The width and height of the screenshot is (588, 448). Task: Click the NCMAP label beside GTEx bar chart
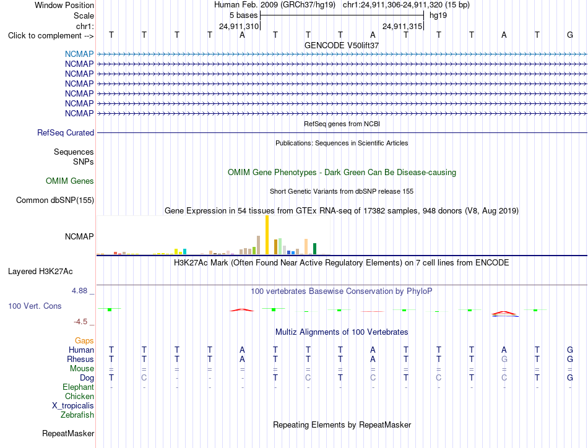point(79,236)
